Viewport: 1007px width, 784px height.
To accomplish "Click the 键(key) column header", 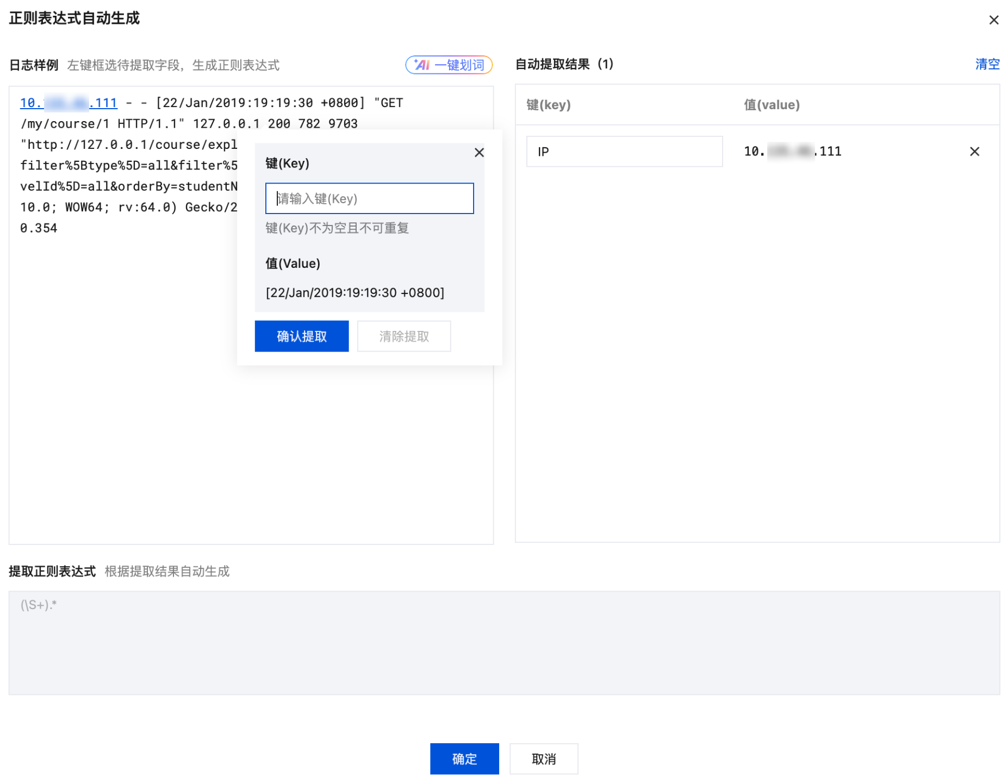I will click(x=549, y=105).
